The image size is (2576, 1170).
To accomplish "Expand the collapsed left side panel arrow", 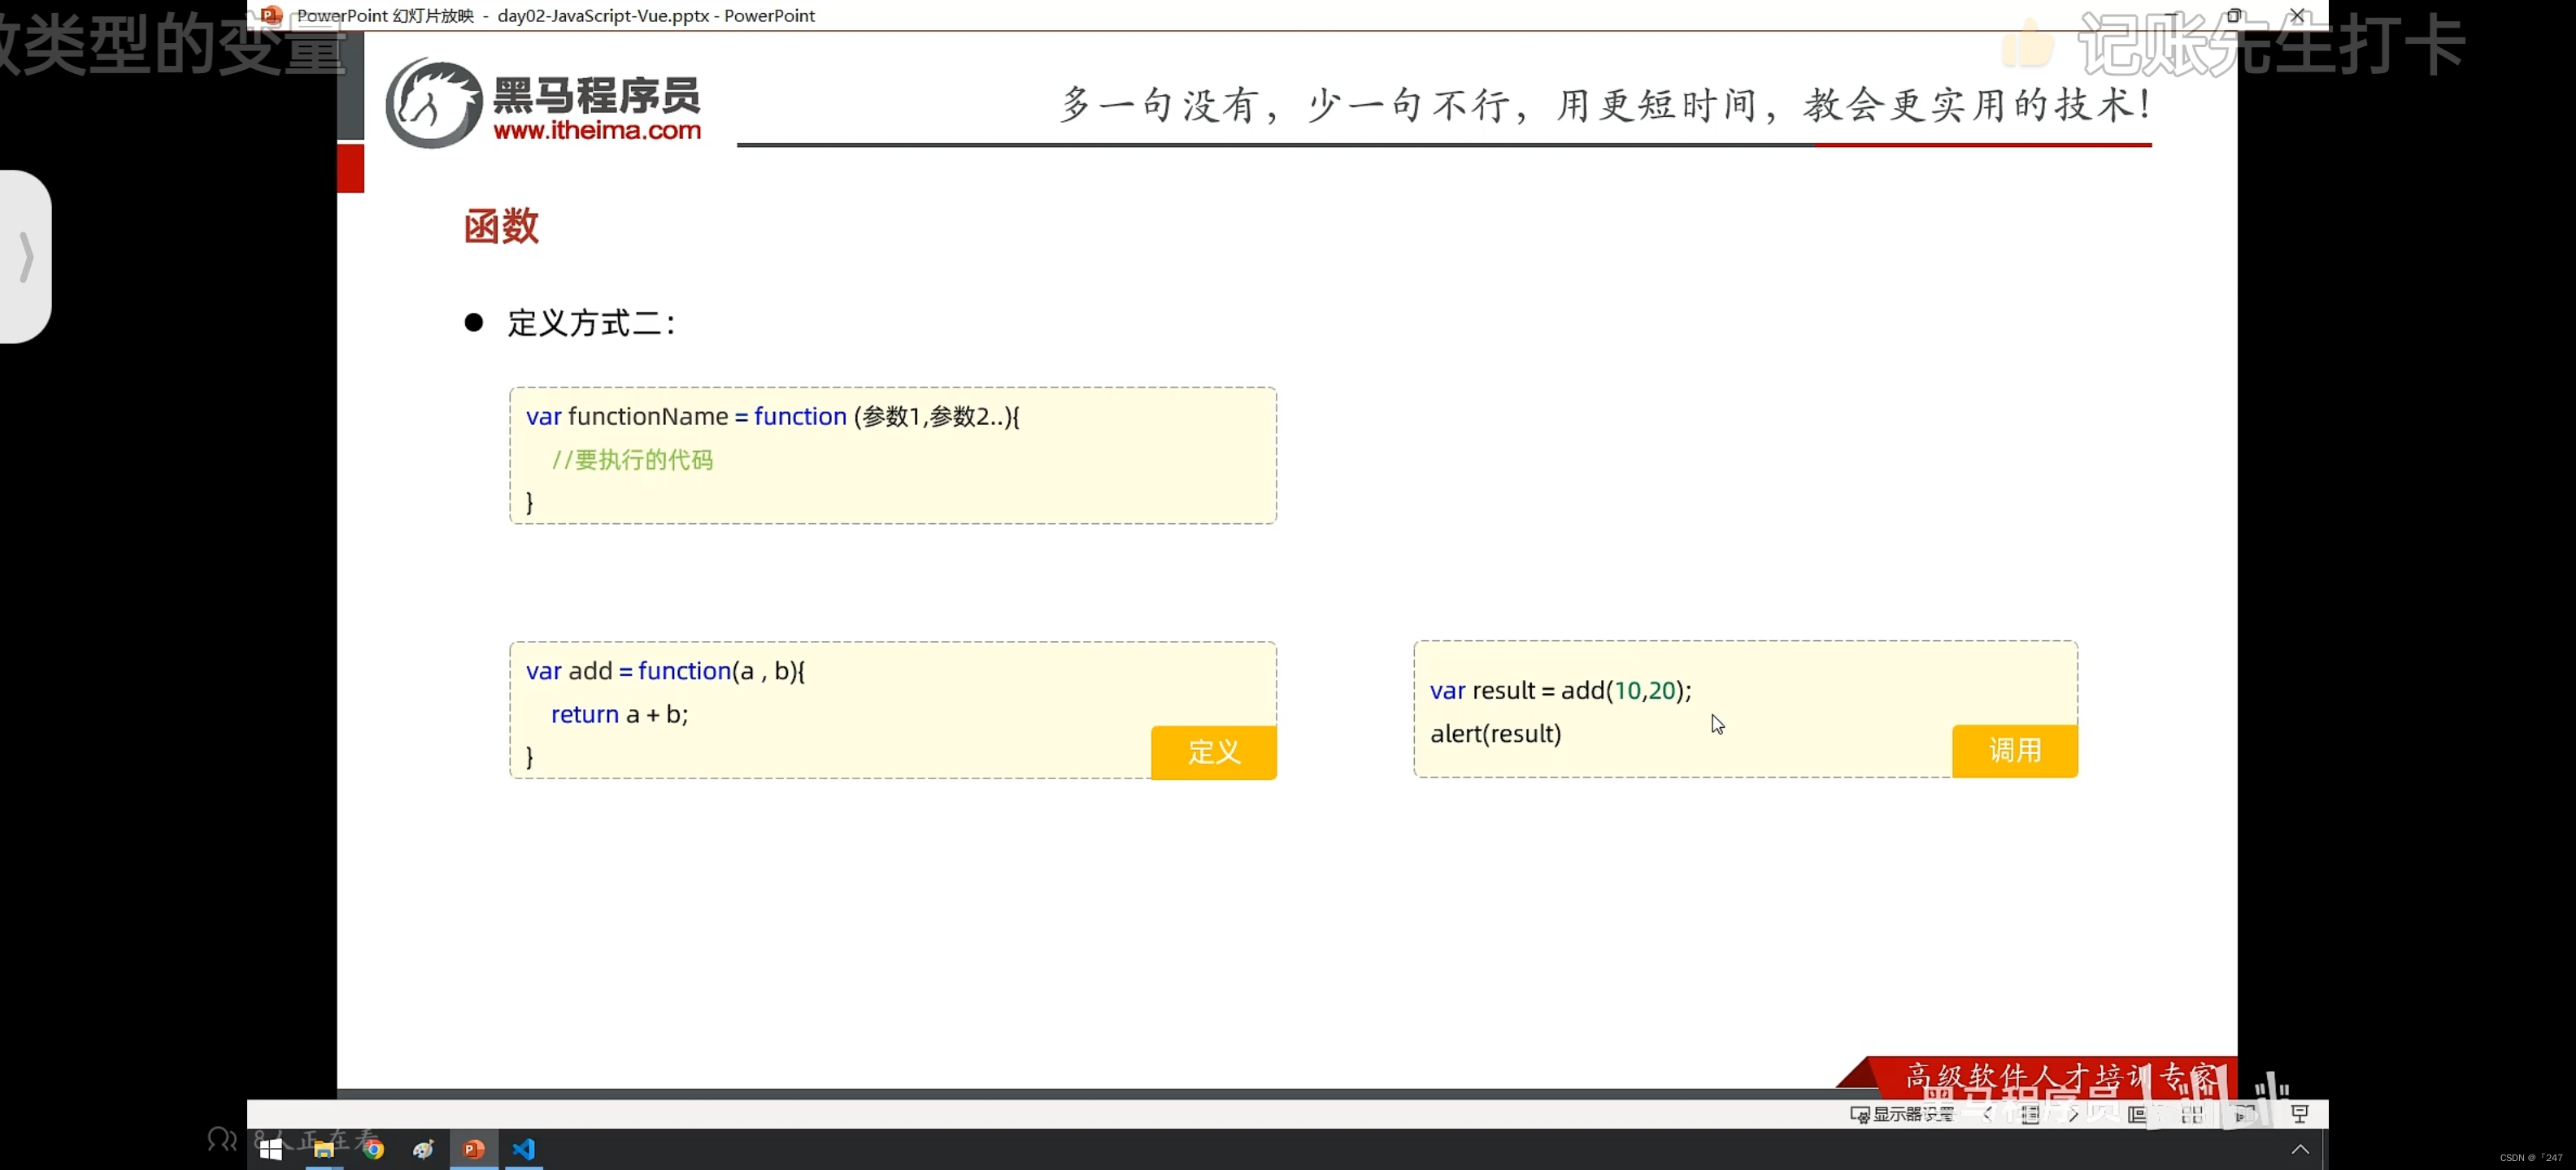I will [x=26, y=257].
